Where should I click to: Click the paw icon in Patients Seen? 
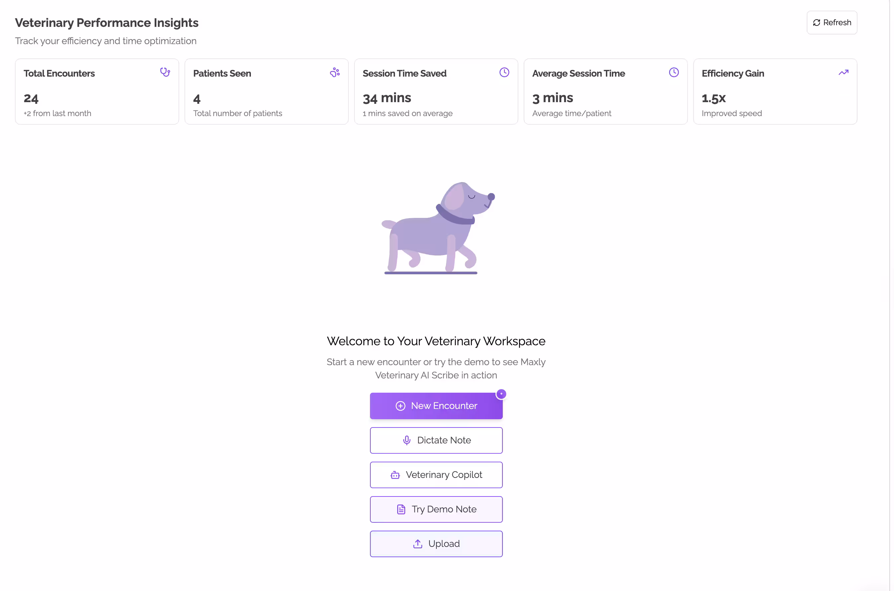pos(335,72)
